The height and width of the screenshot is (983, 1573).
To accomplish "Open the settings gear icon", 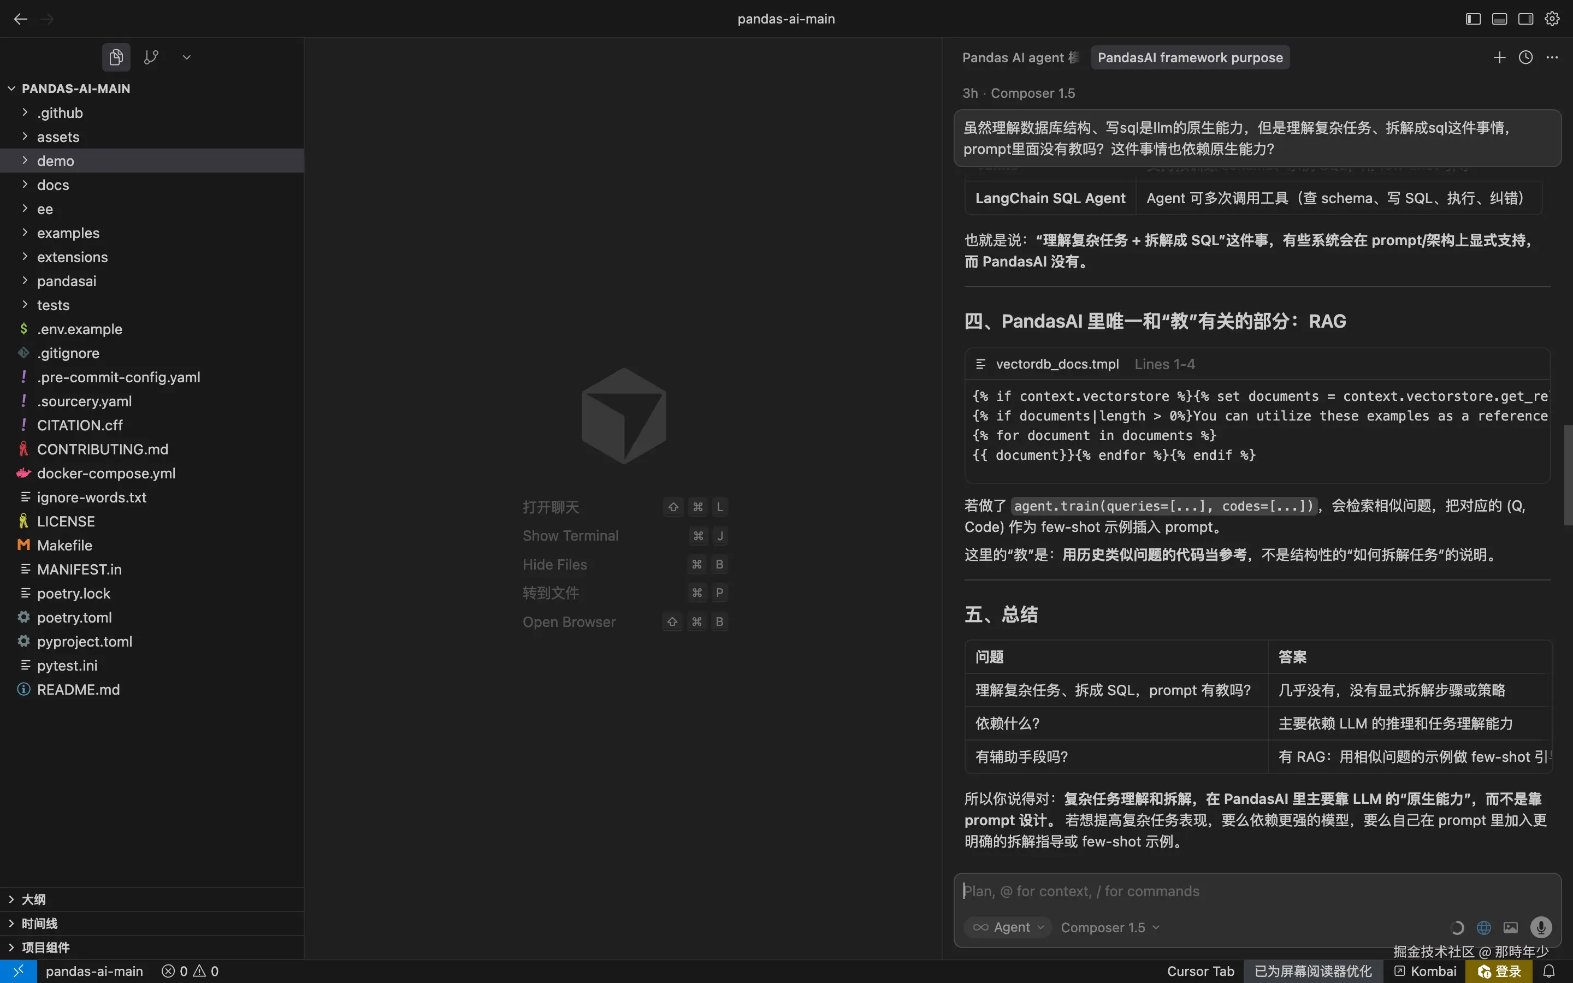I will (x=1552, y=19).
